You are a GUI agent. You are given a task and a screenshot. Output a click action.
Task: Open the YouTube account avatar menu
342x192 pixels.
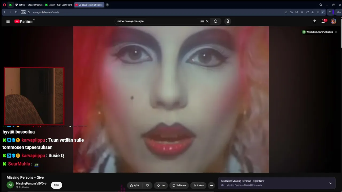[333, 21]
